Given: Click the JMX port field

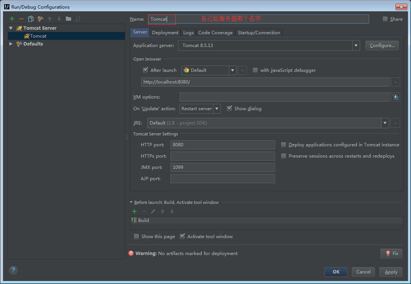Looking at the screenshot, I should pos(222,167).
